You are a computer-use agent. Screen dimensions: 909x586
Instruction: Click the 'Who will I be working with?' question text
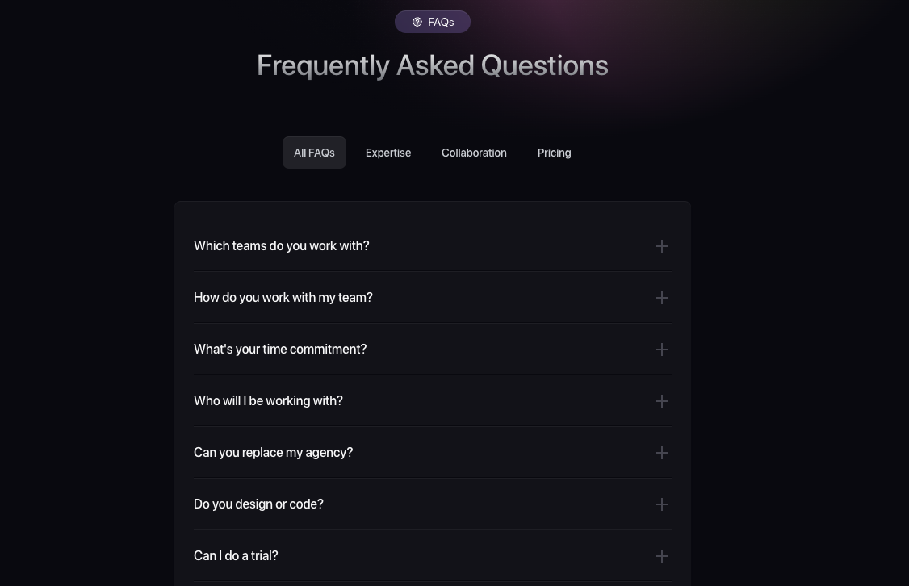point(268,401)
